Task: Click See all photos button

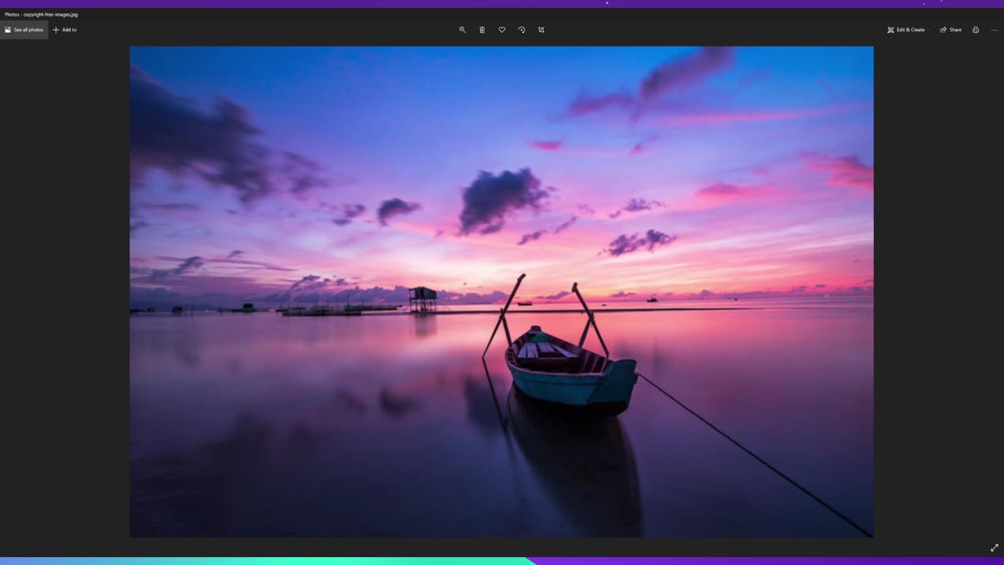Action: (24, 30)
